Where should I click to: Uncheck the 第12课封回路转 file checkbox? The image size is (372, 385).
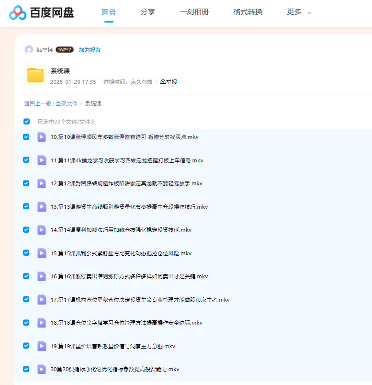tap(26, 183)
